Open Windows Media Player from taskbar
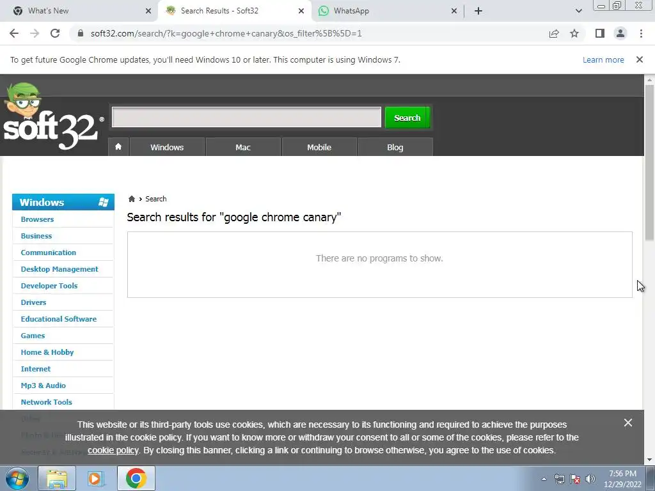The width and height of the screenshot is (655, 491). tap(96, 478)
